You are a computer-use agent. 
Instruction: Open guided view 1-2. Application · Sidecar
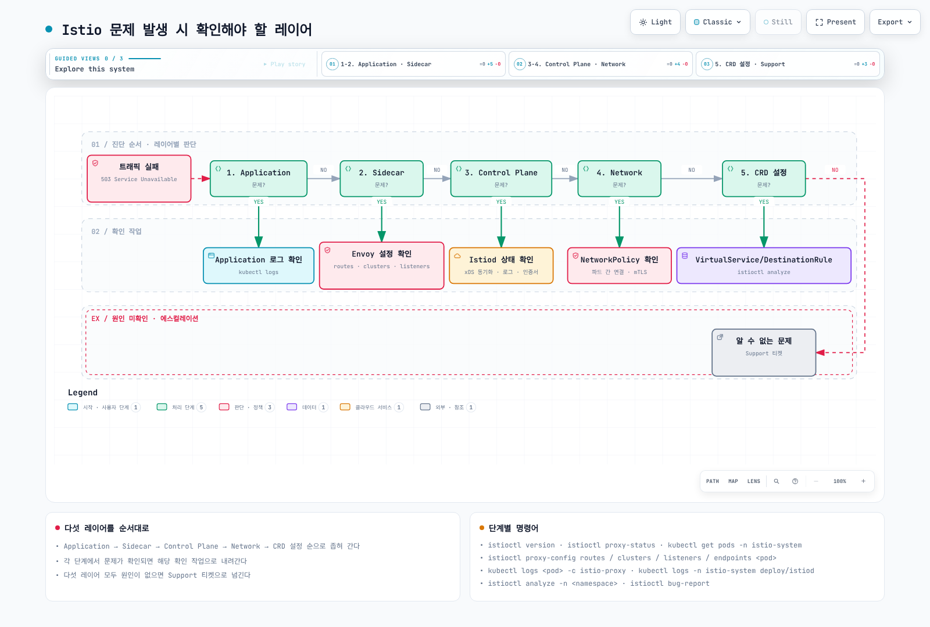point(413,64)
